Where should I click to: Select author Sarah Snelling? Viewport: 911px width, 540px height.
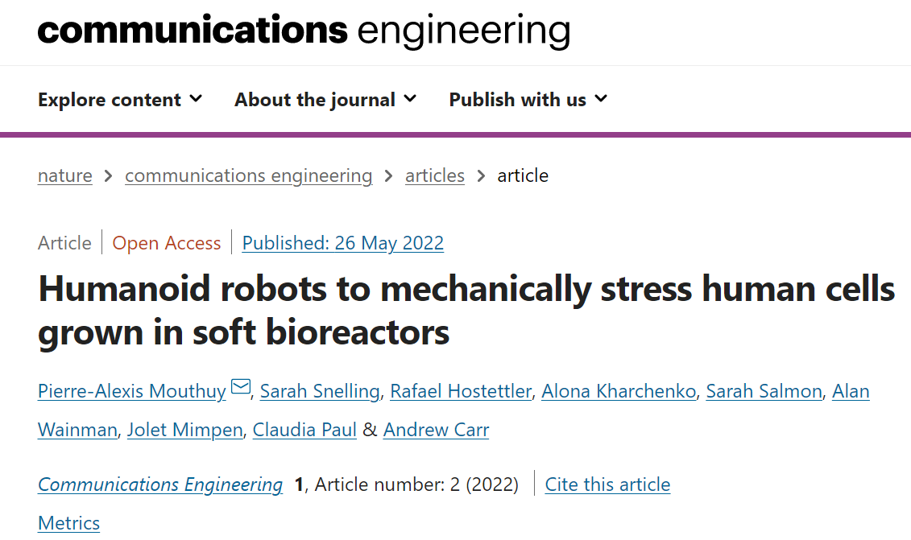click(x=320, y=391)
